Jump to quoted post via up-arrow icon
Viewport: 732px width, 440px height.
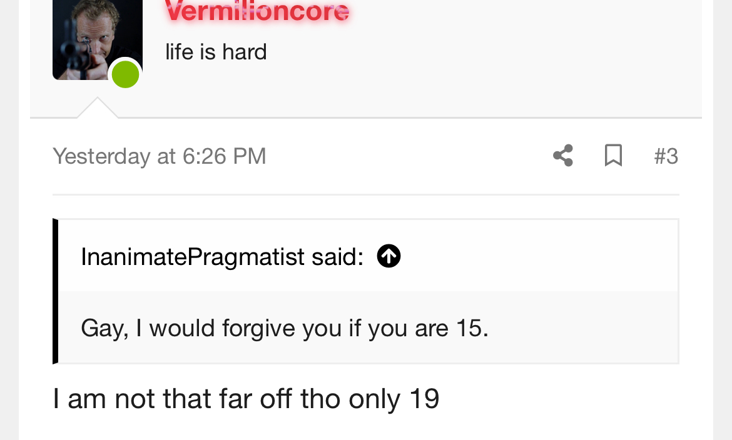[x=389, y=256]
